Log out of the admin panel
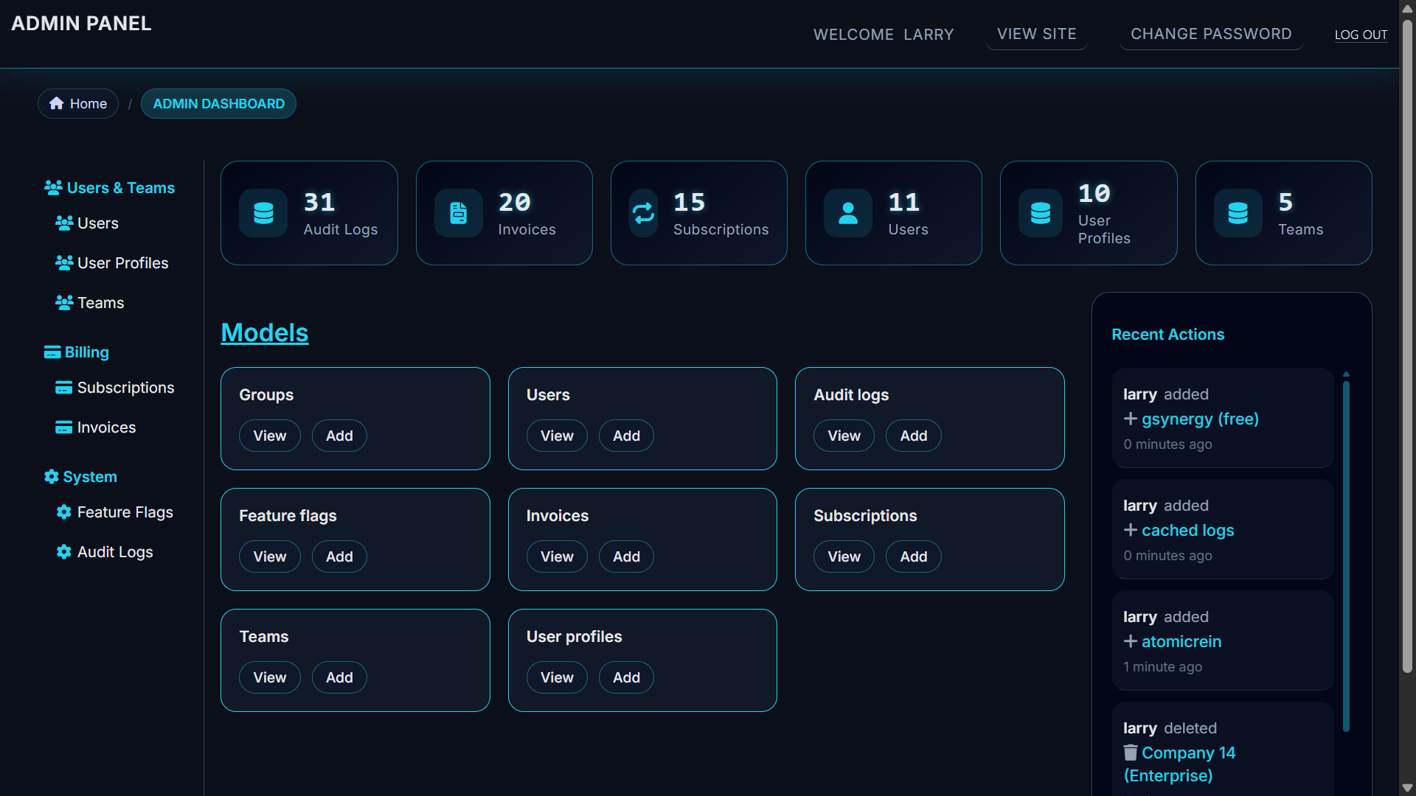1416x796 pixels. coord(1361,35)
